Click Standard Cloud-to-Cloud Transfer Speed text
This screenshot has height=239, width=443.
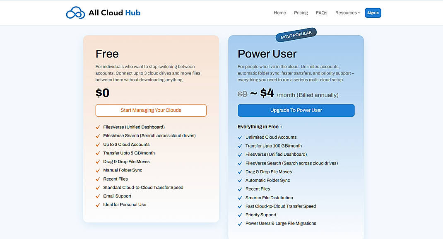(143, 187)
